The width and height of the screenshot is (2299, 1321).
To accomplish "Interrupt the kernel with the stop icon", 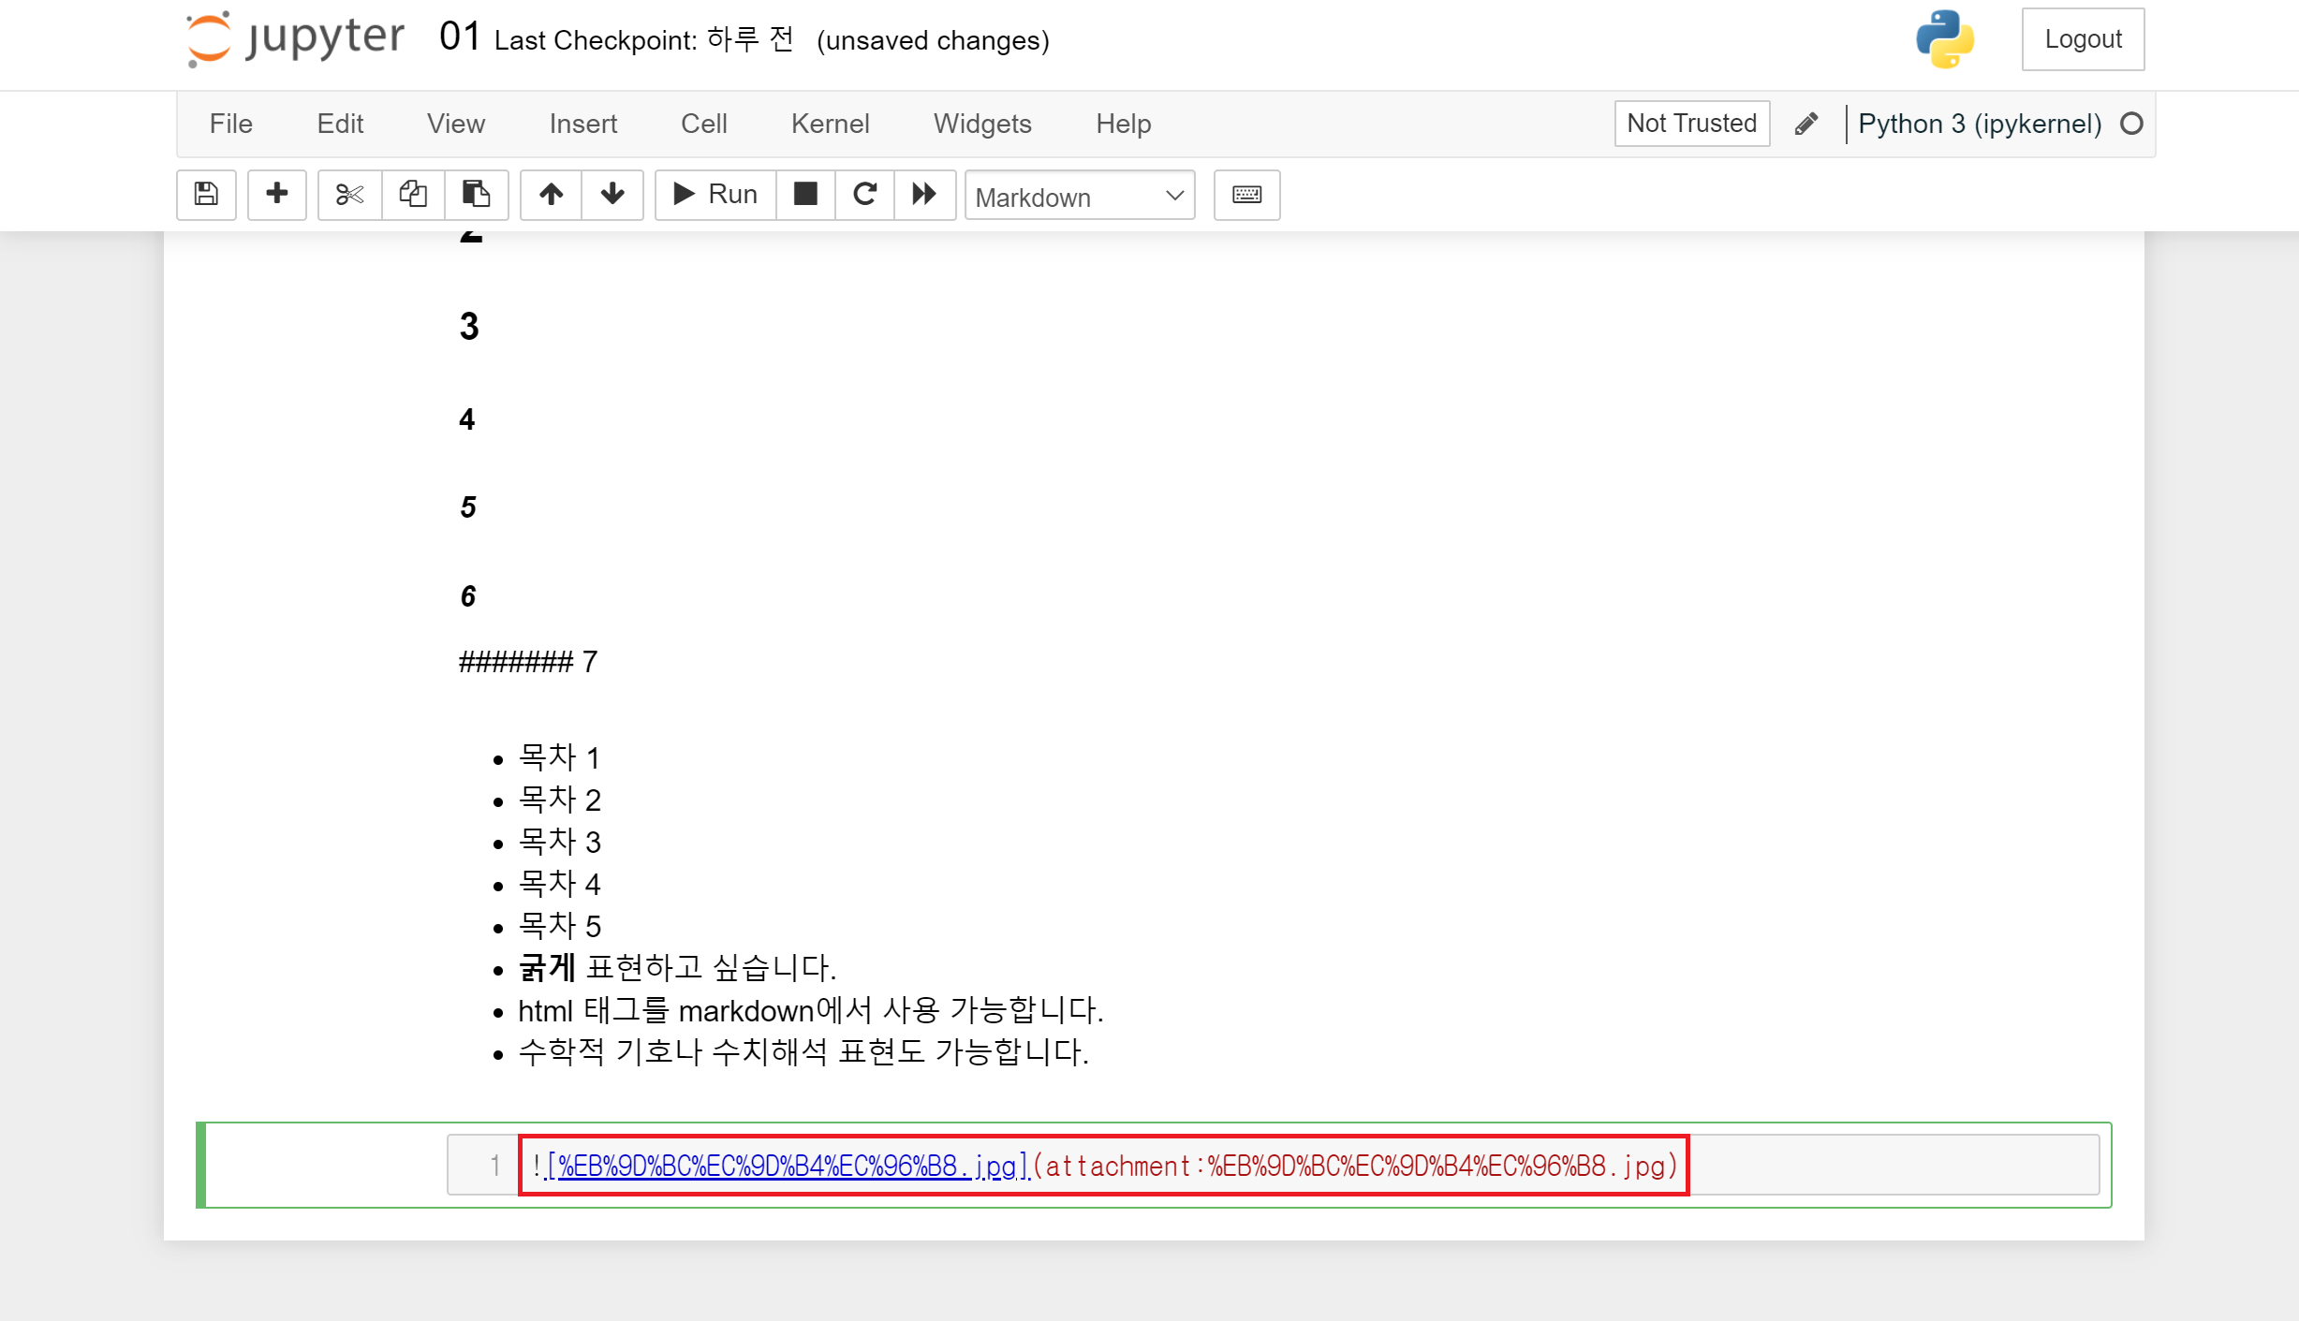I will point(804,195).
